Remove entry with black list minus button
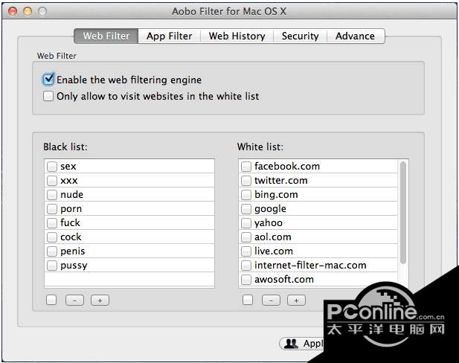 coord(74,301)
